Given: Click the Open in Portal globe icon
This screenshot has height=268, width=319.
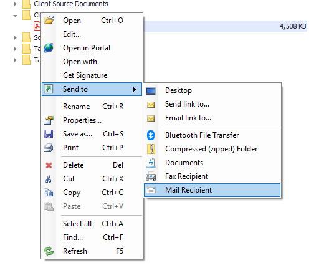Looking at the screenshot, I should [x=49, y=48].
